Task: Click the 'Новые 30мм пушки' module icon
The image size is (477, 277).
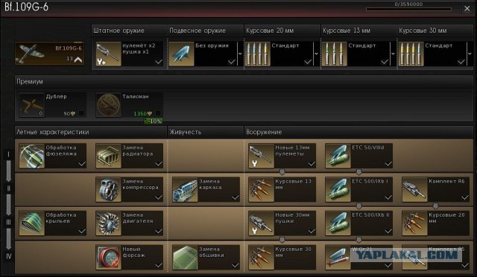Action: click(262, 224)
